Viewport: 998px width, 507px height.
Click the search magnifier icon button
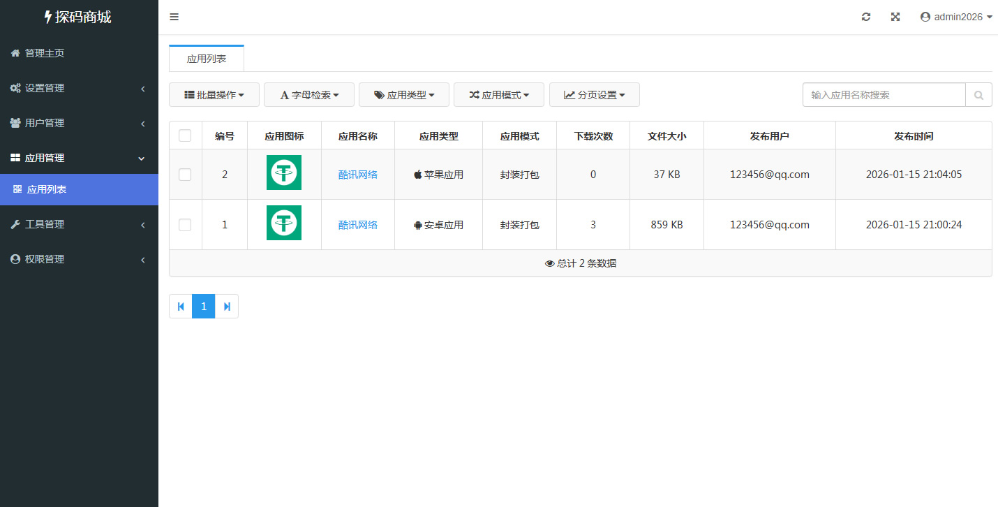pos(978,95)
